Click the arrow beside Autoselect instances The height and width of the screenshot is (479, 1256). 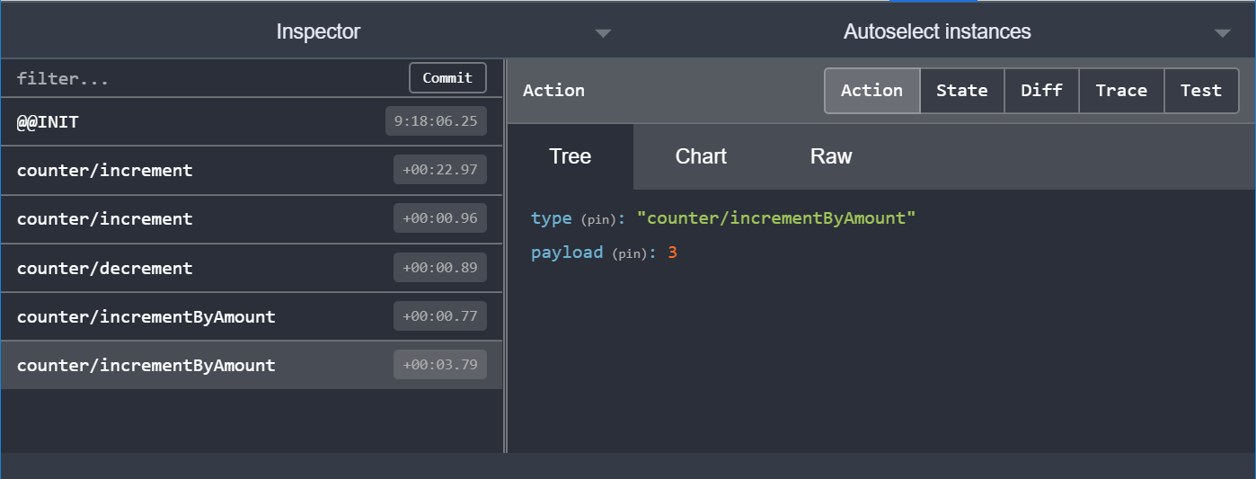[x=1222, y=34]
